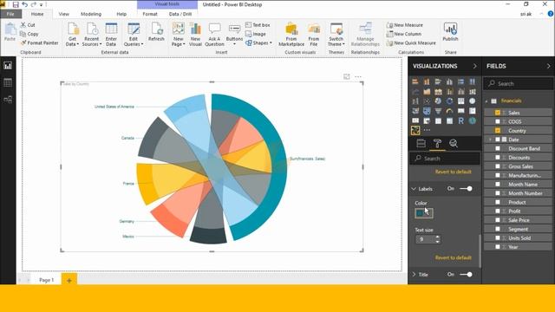Collapse the Labels section chevron

414,189
